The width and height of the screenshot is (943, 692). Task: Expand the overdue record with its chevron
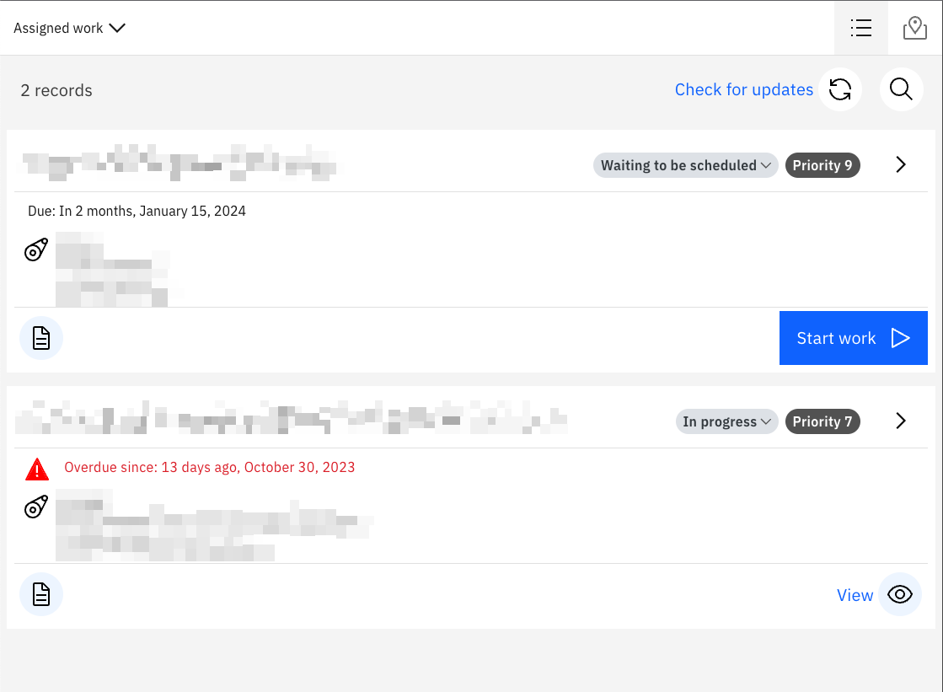900,421
